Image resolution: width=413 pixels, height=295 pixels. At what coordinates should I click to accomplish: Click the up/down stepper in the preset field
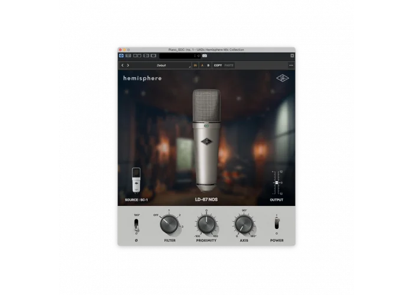click(195, 56)
